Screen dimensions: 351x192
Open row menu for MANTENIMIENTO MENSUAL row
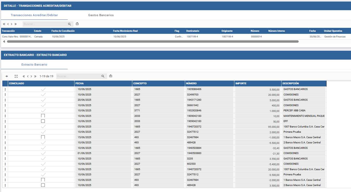(5, 116)
